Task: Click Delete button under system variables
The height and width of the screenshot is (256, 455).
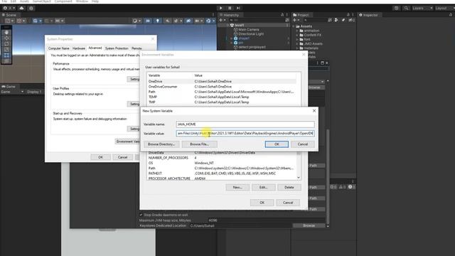Action: click(x=289, y=188)
